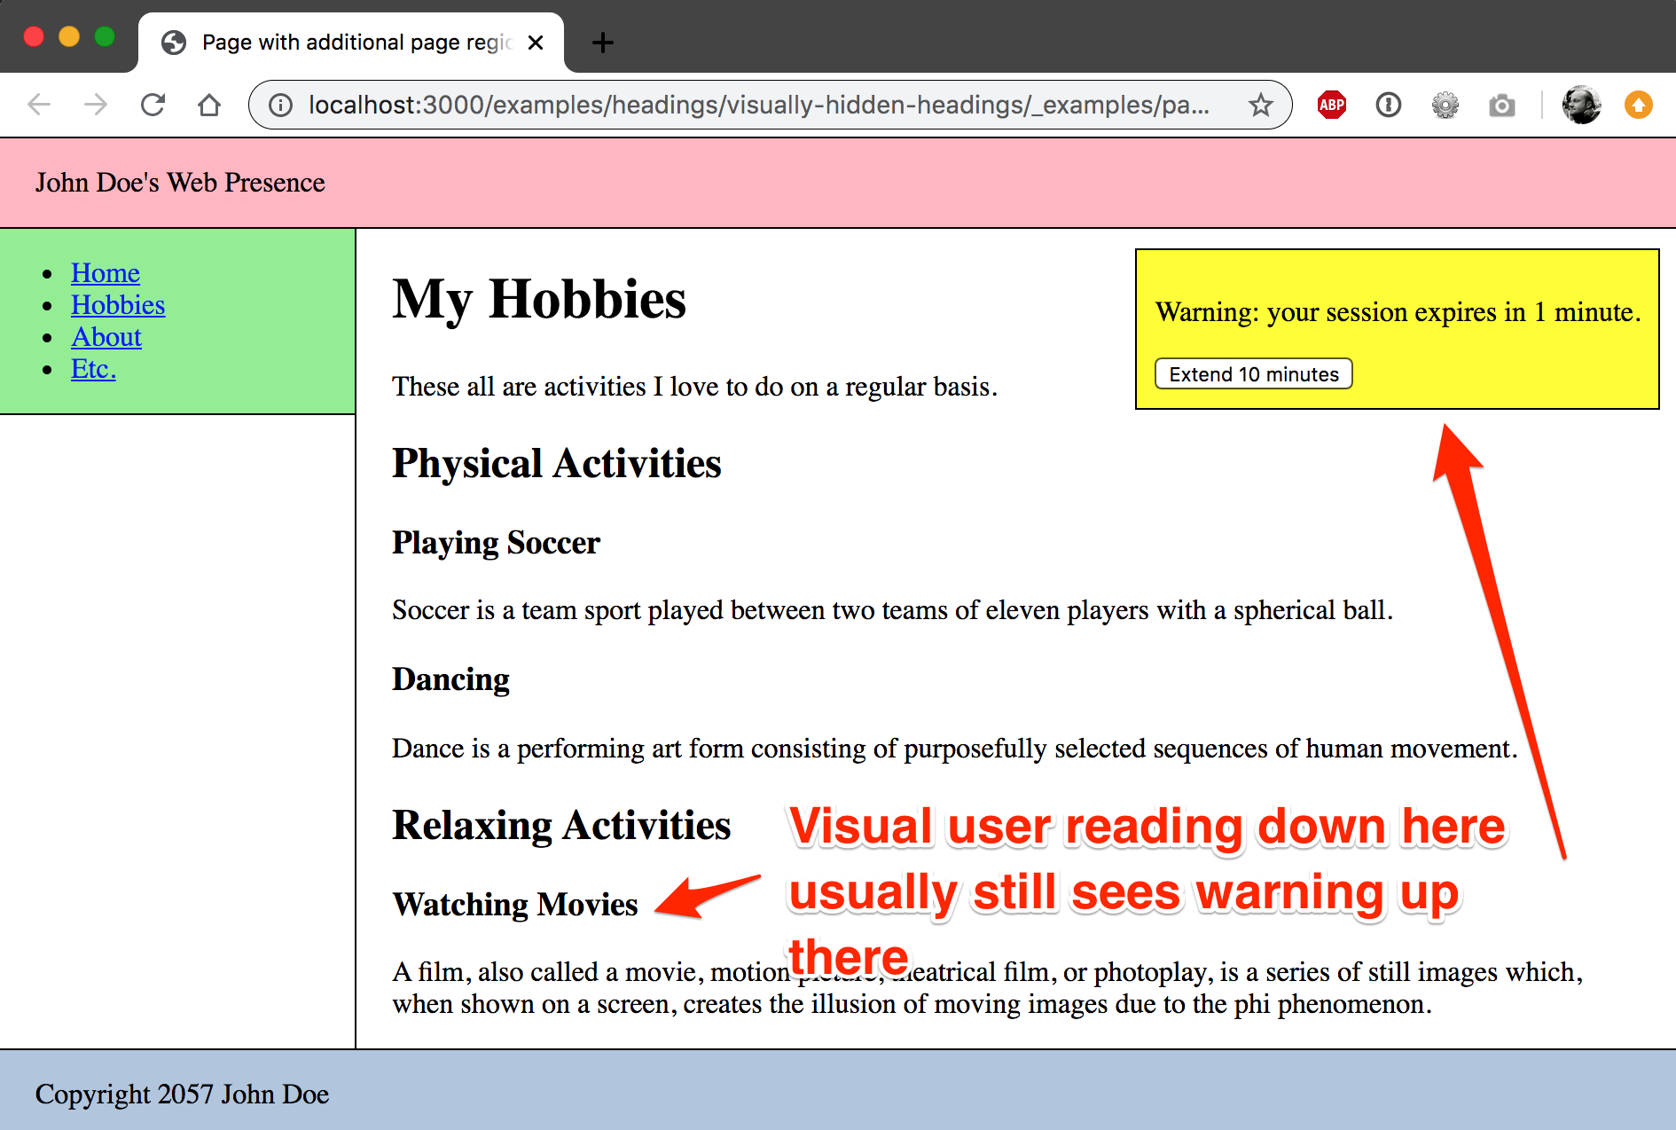Click the orange update arrow icon
The image size is (1676, 1130).
[x=1638, y=106]
